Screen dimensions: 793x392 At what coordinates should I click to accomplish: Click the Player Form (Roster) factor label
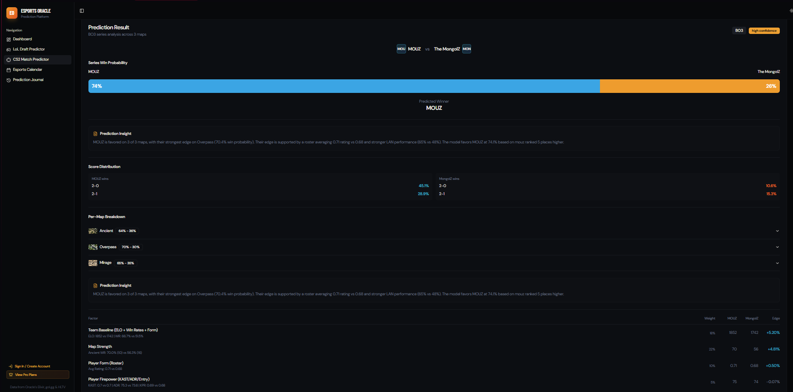[x=106, y=363]
